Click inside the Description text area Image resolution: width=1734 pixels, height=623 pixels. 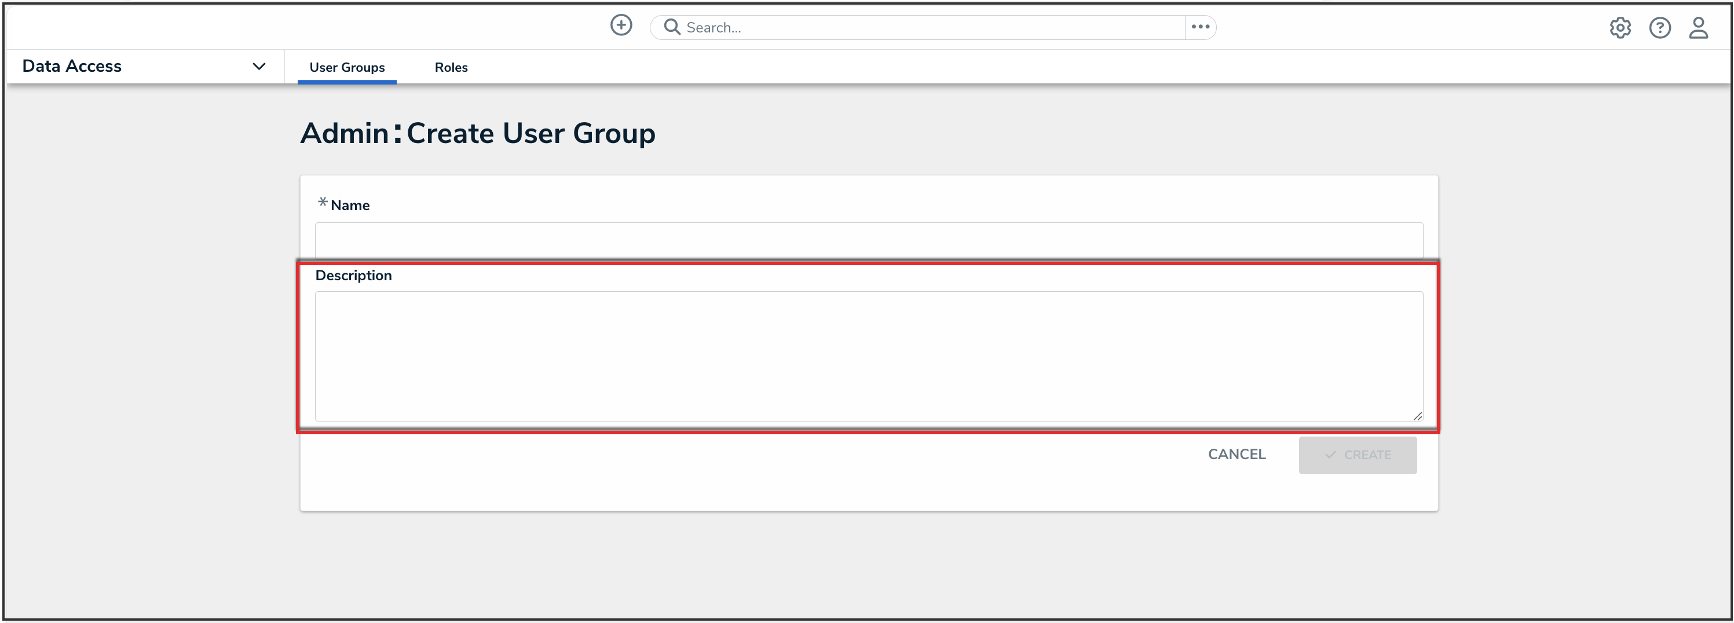pos(868,356)
